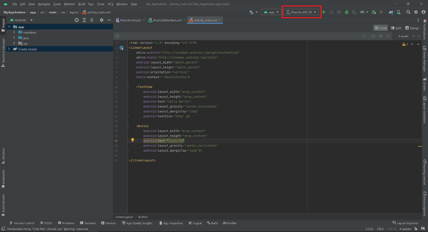Screen dimensions: 428x232
Task: Run the app with the green play button
Action: pyautogui.click(x=324, y=12)
